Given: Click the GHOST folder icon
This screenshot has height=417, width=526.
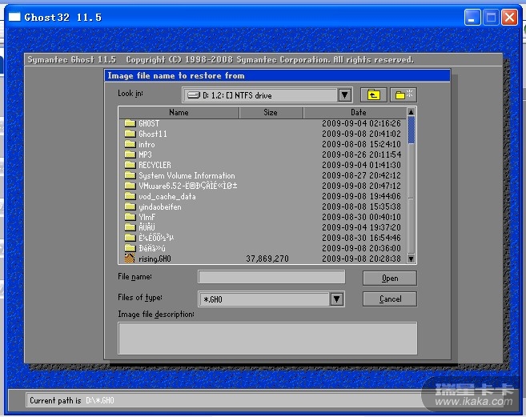Looking at the screenshot, I should coord(130,123).
